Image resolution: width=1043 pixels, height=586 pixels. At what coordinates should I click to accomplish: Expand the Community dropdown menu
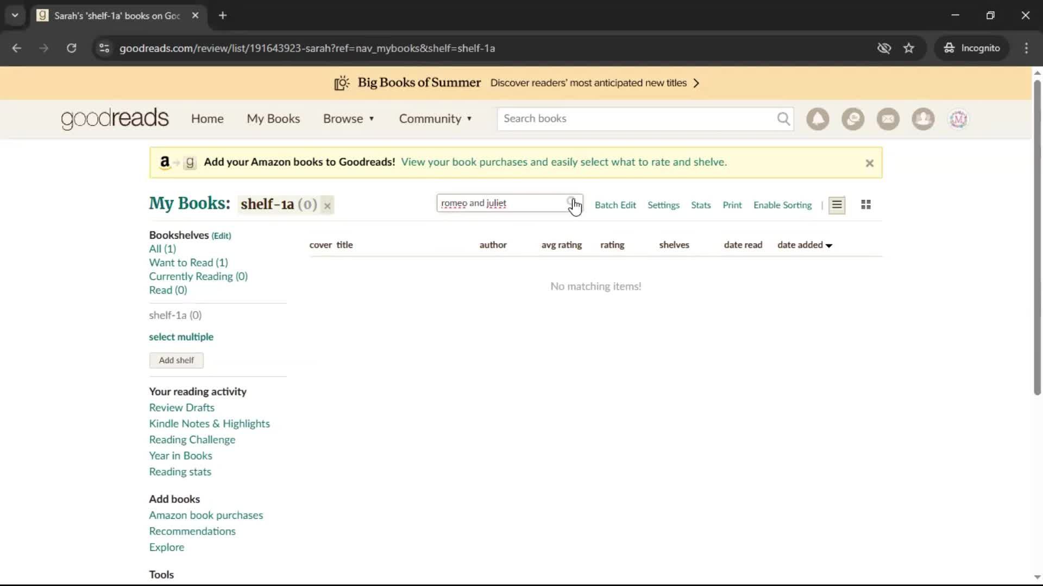pyautogui.click(x=435, y=119)
